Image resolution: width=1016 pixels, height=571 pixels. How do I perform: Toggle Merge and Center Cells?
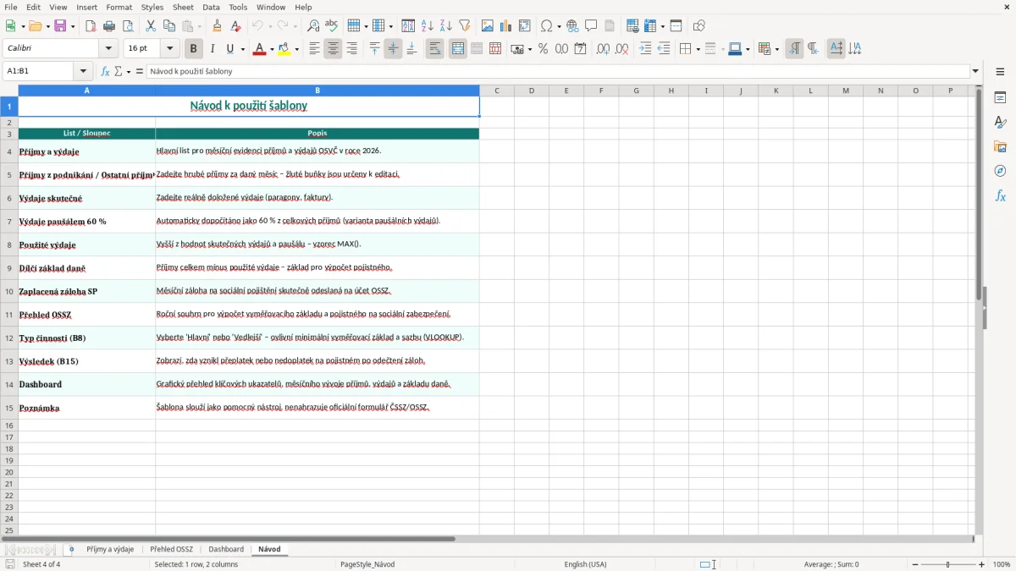(458, 49)
